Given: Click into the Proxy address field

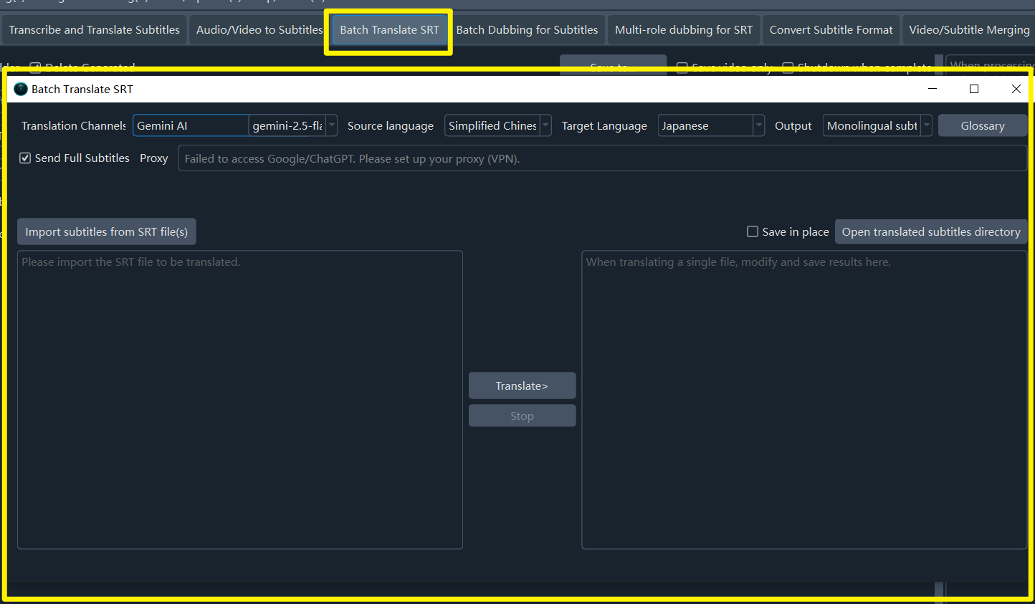Looking at the screenshot, I should point(602,158).
